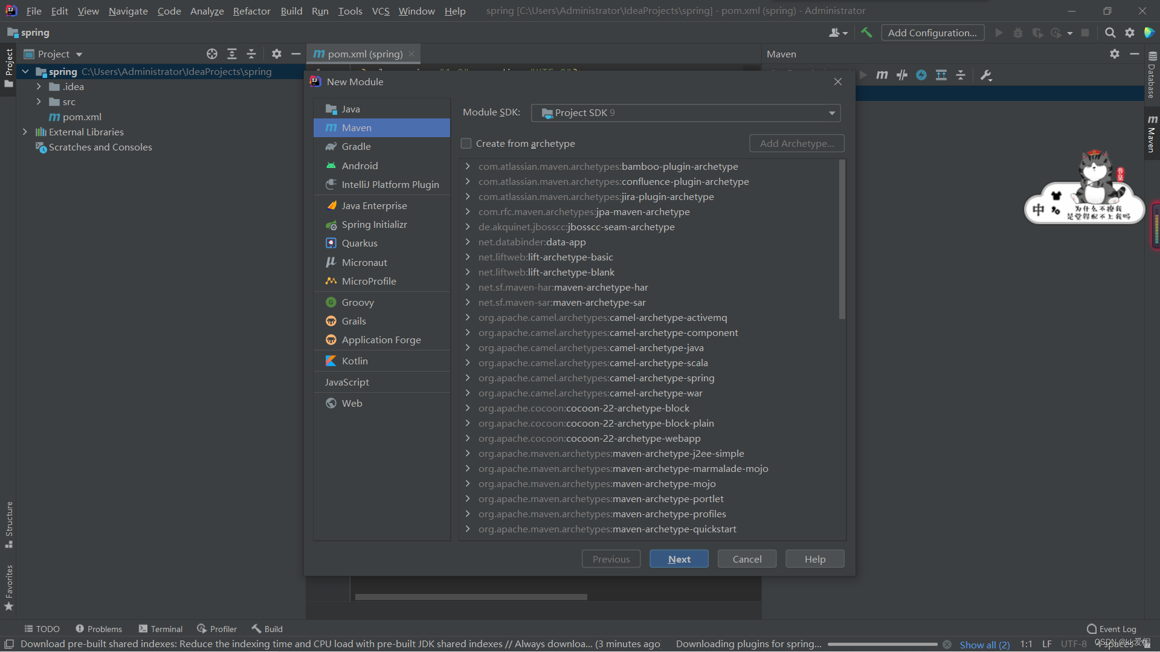This screenshot has height=652, width=1160.
Task: Close the New Module dialog
Action: tap(838, 82)
